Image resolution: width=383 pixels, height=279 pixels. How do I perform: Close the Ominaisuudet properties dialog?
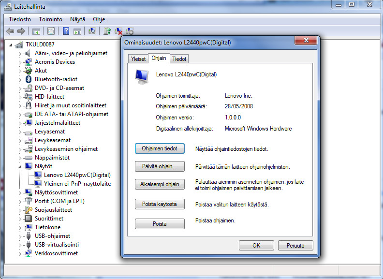306,40
